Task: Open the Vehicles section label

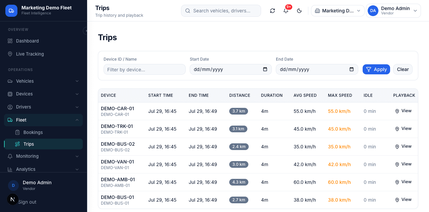Action: point(25,81)
